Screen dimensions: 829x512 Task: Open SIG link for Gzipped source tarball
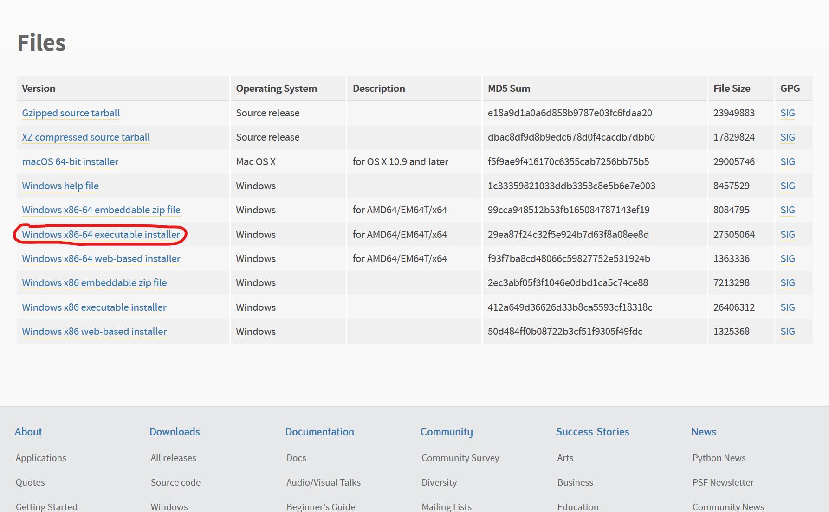(788, 113)
